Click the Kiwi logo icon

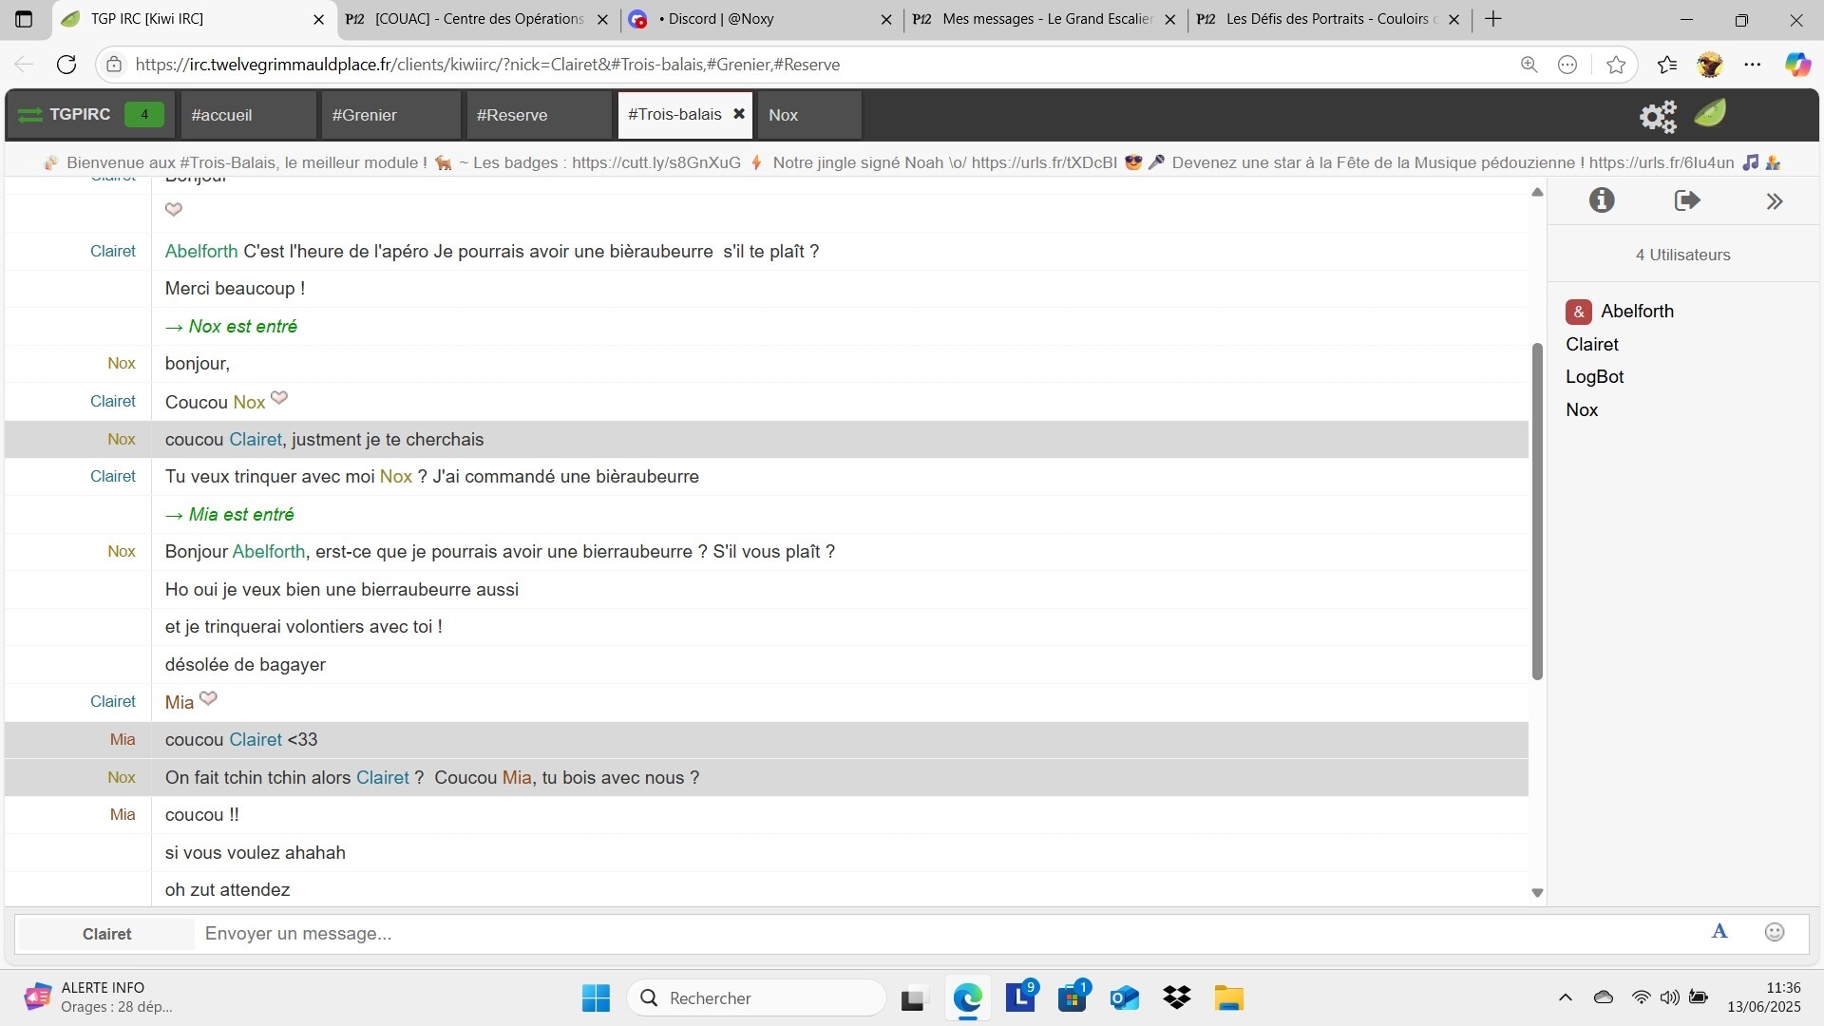tap(1710, 114)
